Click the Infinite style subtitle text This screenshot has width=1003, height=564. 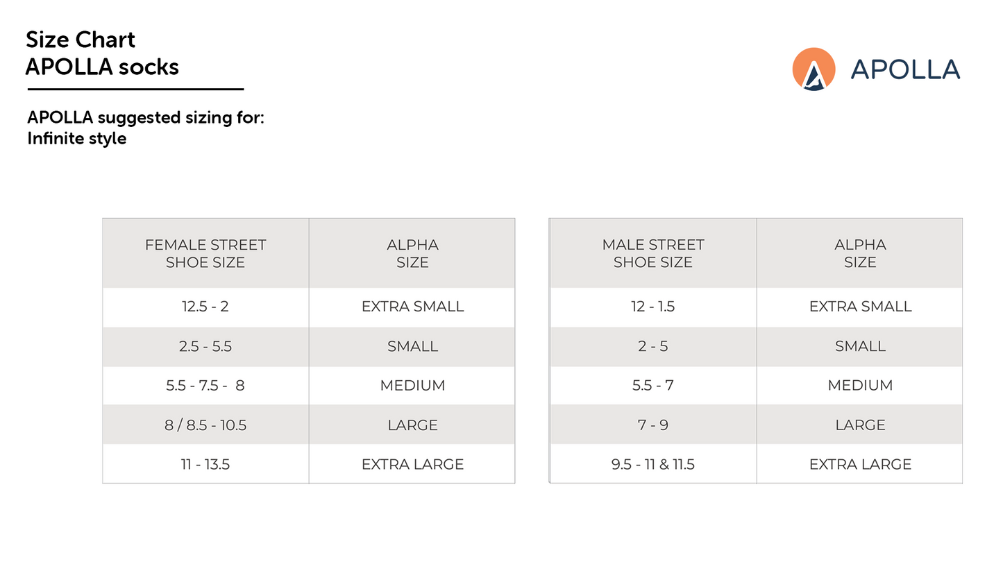point(76,138)
